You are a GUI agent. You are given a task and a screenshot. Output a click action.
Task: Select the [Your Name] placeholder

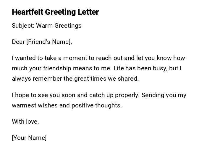pyautogui.click(x=29, y=137)
